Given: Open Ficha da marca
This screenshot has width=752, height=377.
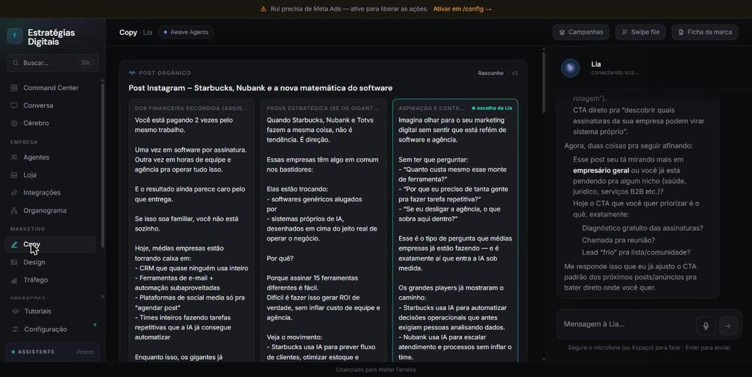Looking at the screenshot, I should [x=705, y=32].
